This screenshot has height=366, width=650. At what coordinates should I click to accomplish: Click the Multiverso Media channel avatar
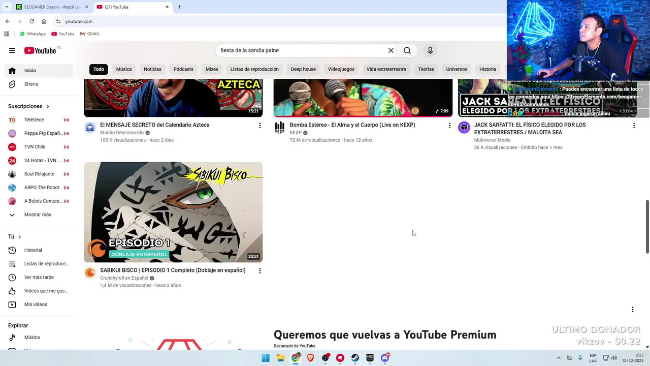[x=464, y=127]
